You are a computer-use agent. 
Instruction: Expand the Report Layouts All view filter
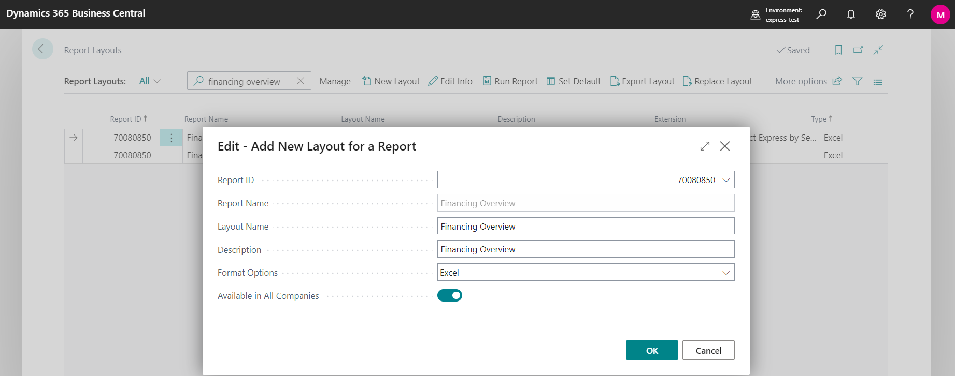tap(150, 81)
